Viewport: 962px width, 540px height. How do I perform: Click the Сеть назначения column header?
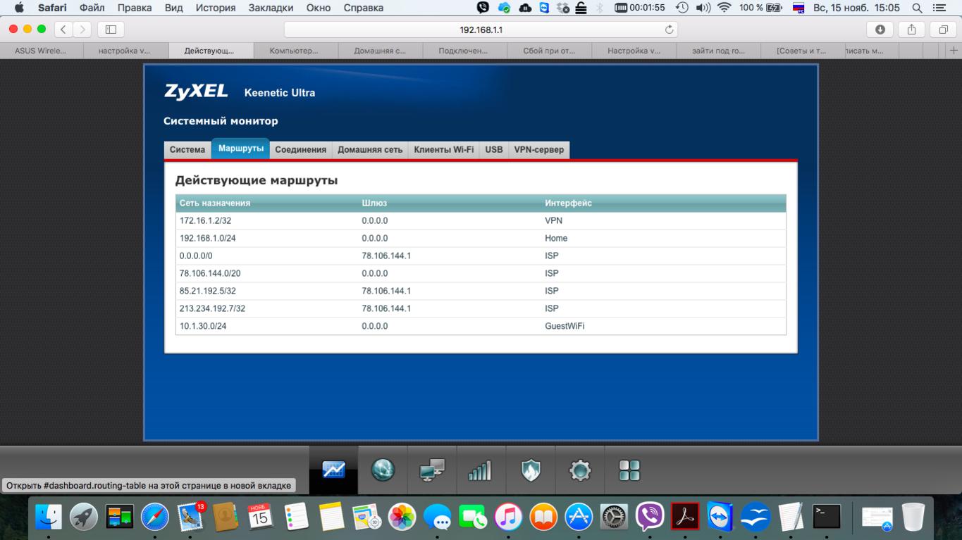215,203
